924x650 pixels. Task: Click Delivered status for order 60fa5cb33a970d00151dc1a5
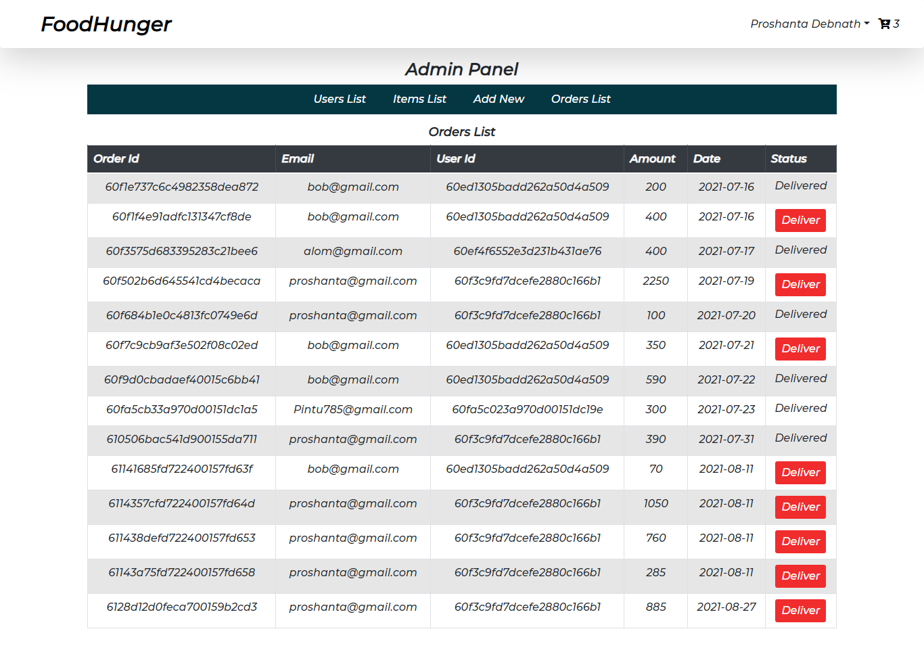pos(800,408)
